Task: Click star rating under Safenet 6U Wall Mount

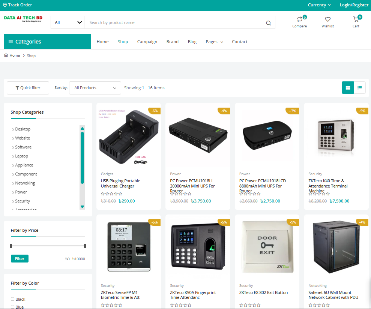Action: coord(319,305)
